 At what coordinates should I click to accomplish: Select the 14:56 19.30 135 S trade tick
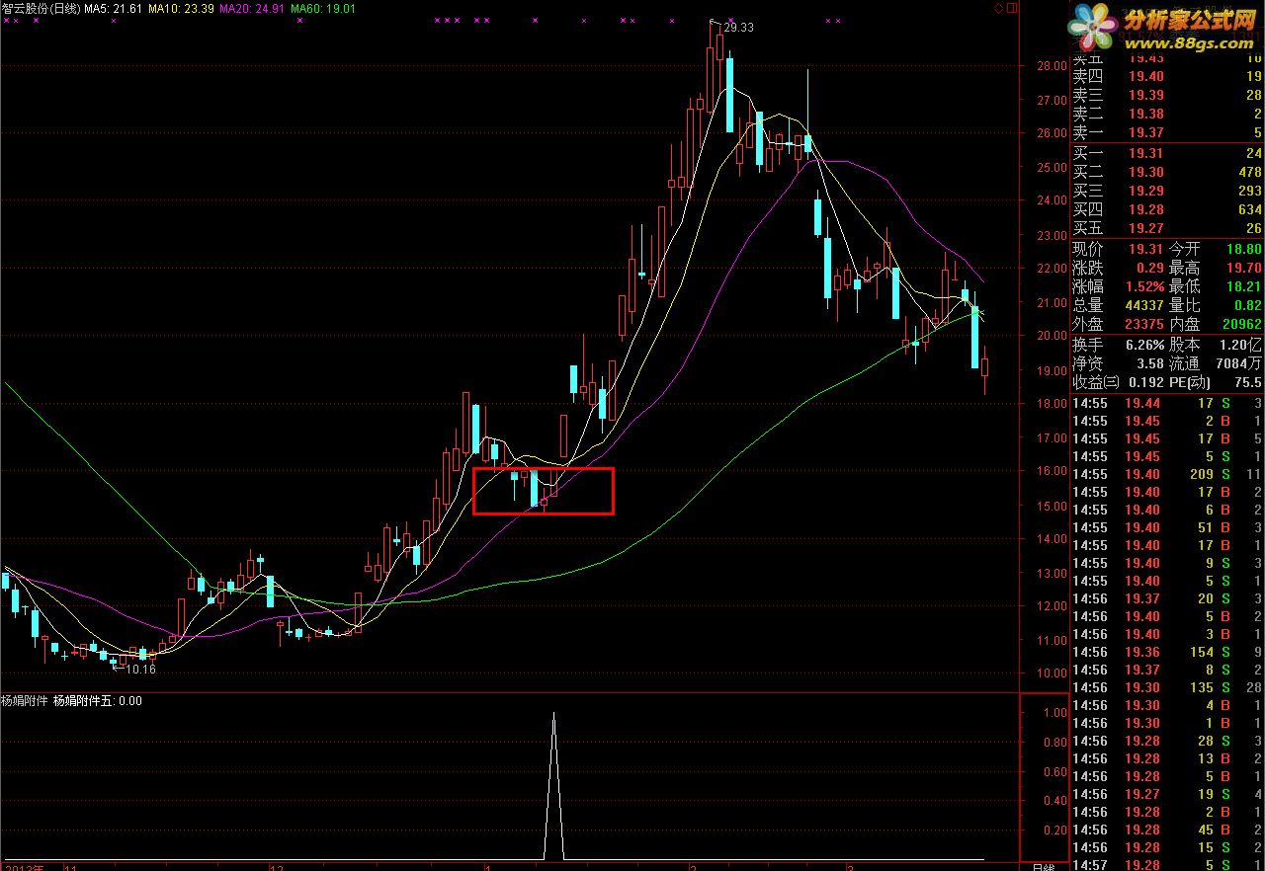tap(1167, 687)
